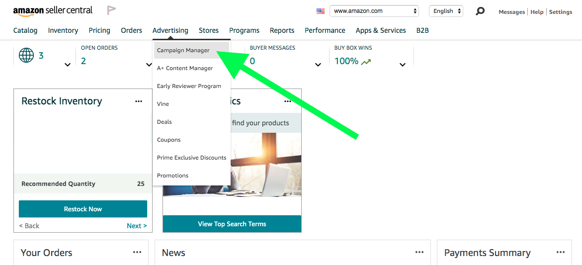This screenshot has height=265, width=582.
Task: Click the Amazon Seller Central logo
Action: 53,10
